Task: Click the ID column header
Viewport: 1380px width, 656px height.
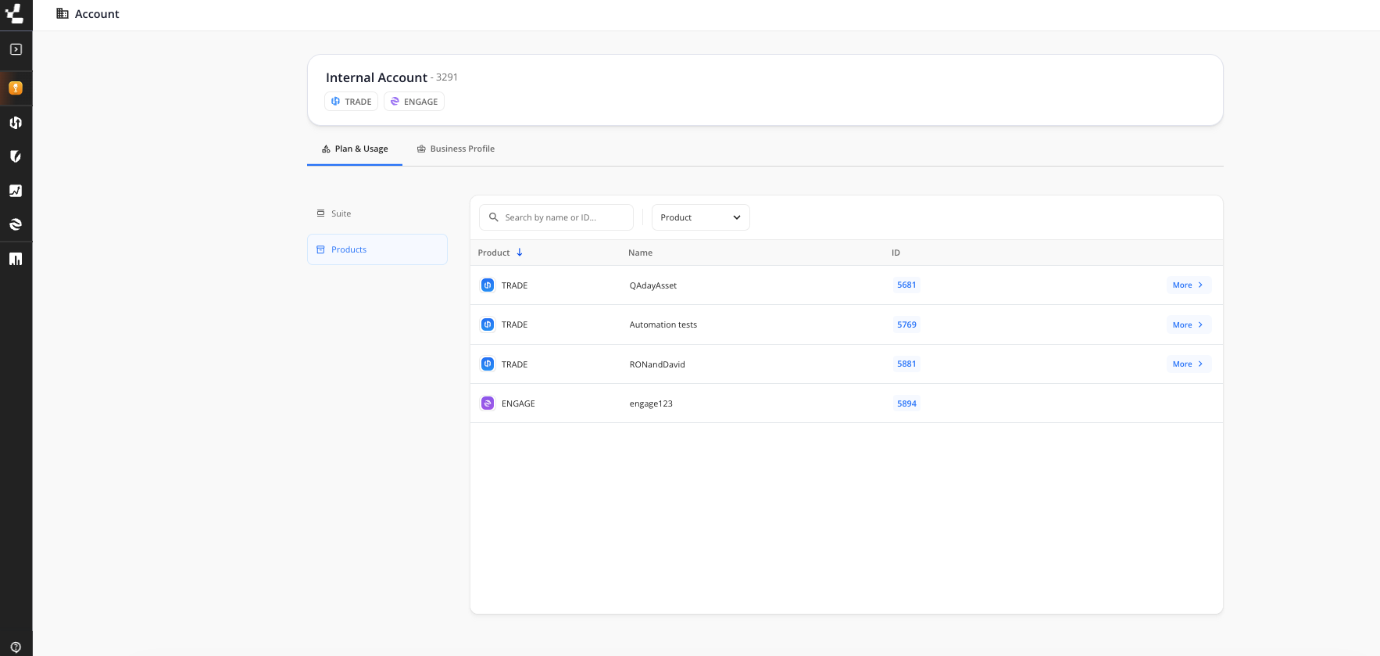Action: [x=896, y=253]
